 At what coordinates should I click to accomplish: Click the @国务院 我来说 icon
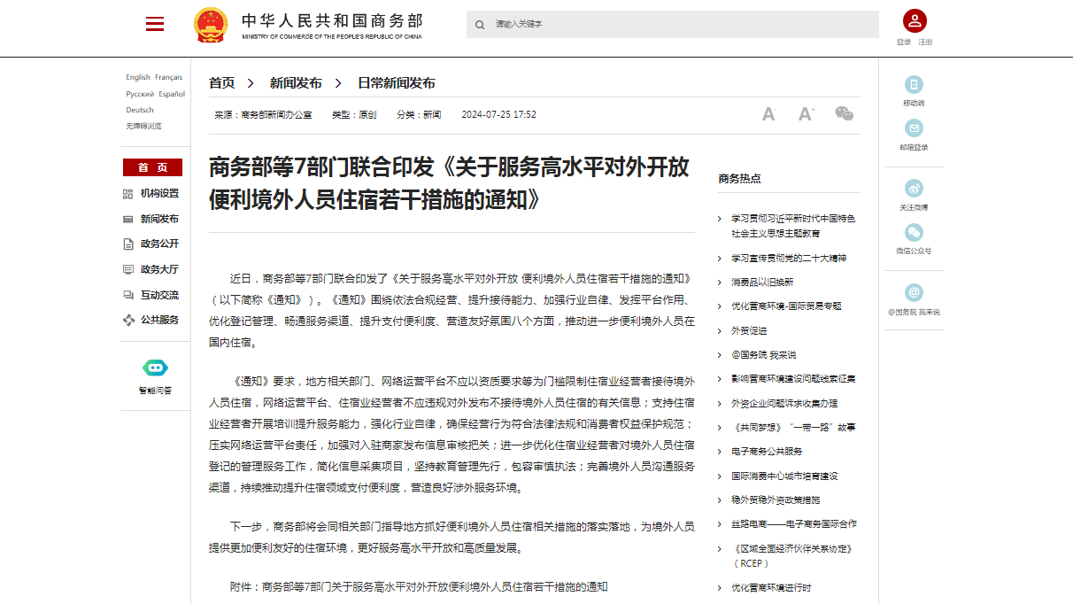[x=914, y=292]
